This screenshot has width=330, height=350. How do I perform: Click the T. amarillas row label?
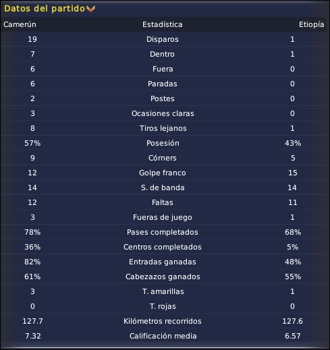pos(163,291)
